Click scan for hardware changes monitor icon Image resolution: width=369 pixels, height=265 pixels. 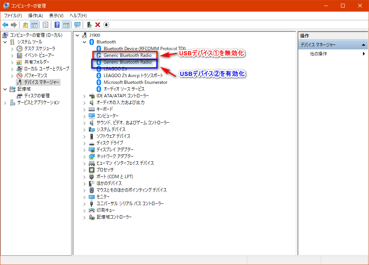77,25
